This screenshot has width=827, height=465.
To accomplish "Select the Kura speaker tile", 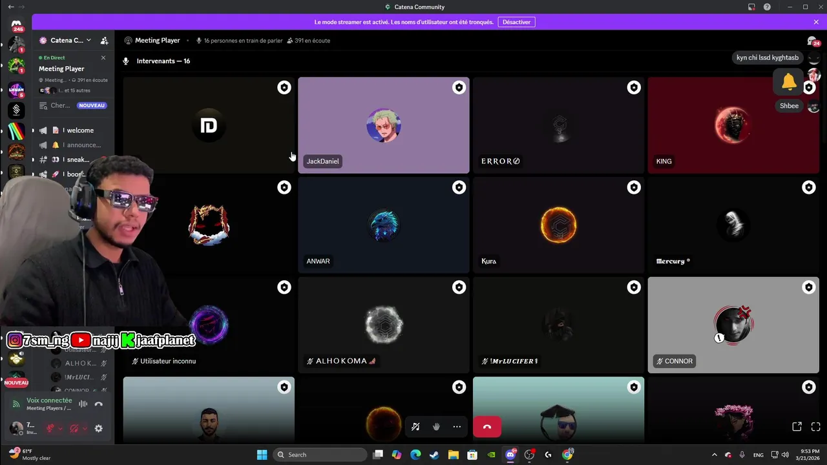I will coord(559,225).
